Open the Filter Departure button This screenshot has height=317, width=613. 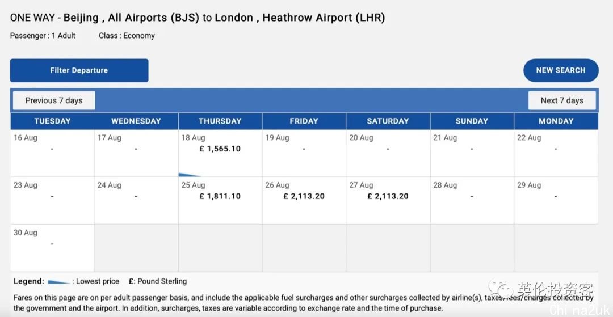[79, 70]
